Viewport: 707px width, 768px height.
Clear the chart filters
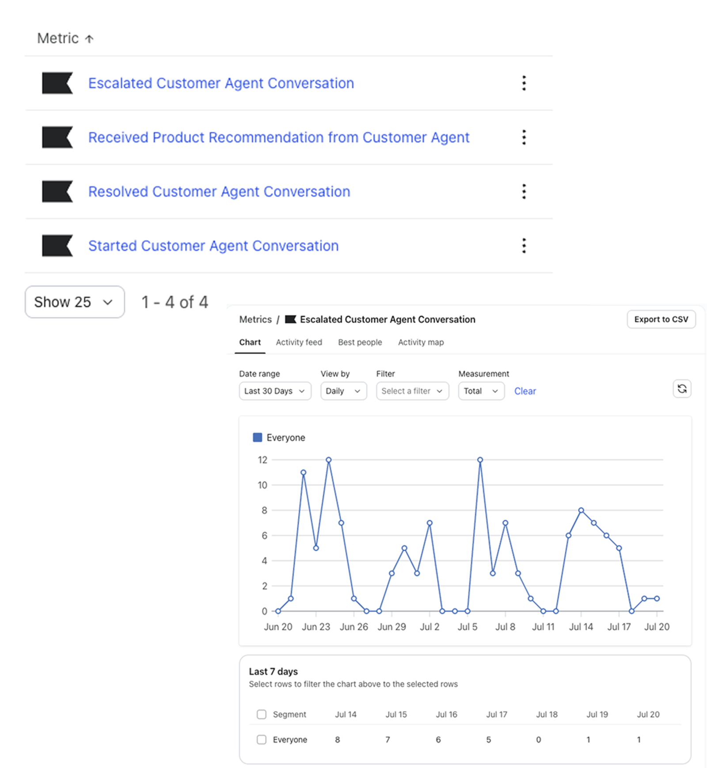(x=525, y=391)
